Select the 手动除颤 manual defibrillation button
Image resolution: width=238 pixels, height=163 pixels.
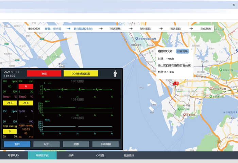point(105,144)
